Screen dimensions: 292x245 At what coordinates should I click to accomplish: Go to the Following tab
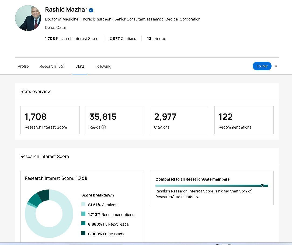click(103, 66)
